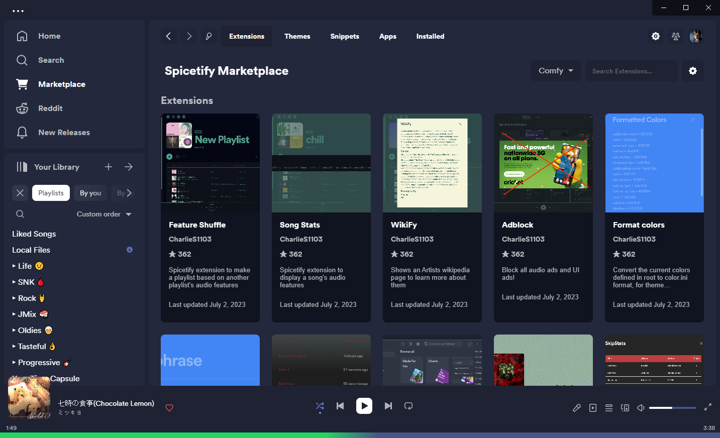Open the Custom order sort dropdown
720x438 pixels.
[104, 214]
